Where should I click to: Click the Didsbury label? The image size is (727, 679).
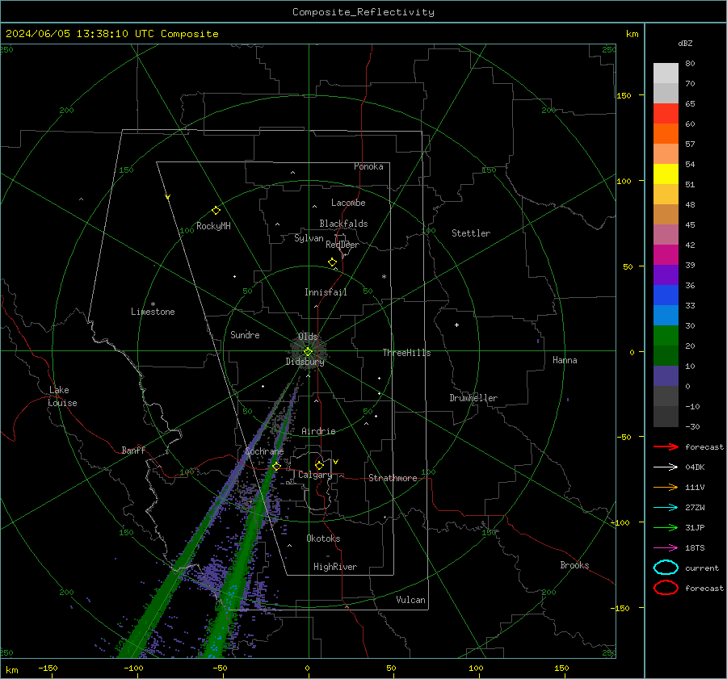point(305,362)
